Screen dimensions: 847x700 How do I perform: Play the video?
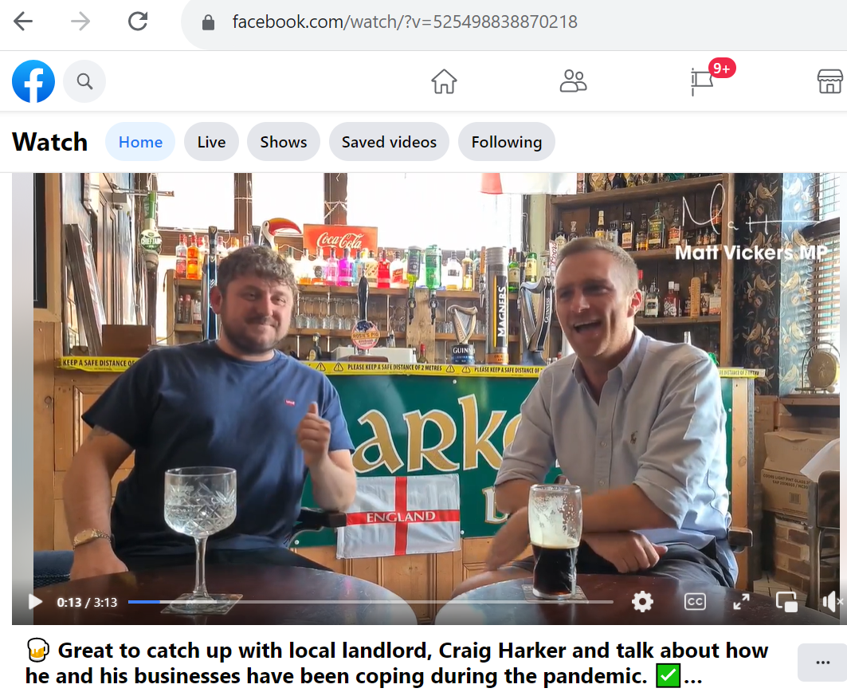pos(35,602)
